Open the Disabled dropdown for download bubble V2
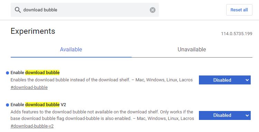 [x=225, y=115]
